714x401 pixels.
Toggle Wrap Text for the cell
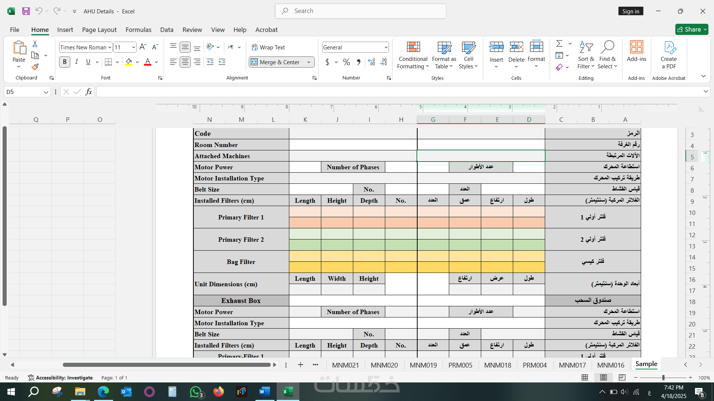(268, 47)
